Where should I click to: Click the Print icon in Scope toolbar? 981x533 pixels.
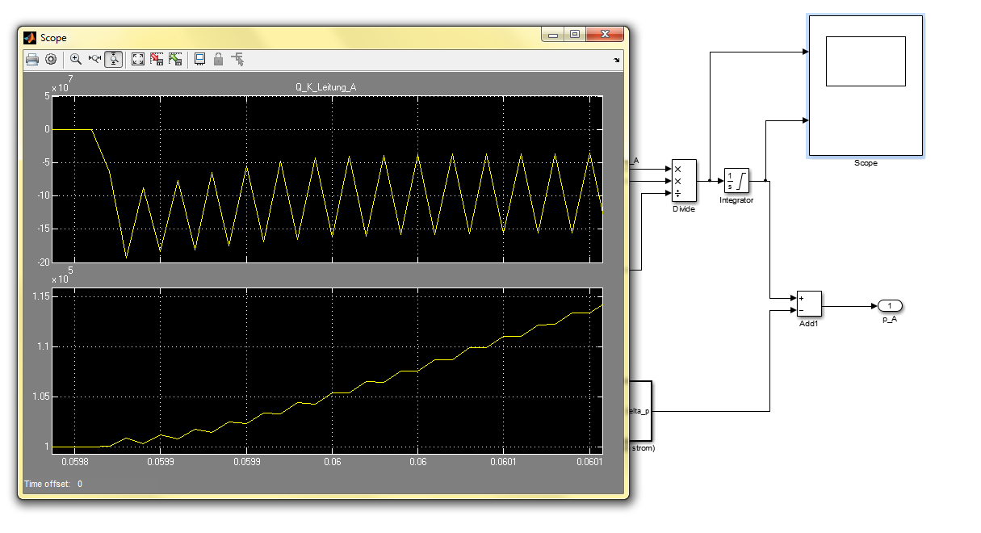click(x=32, y=59)
